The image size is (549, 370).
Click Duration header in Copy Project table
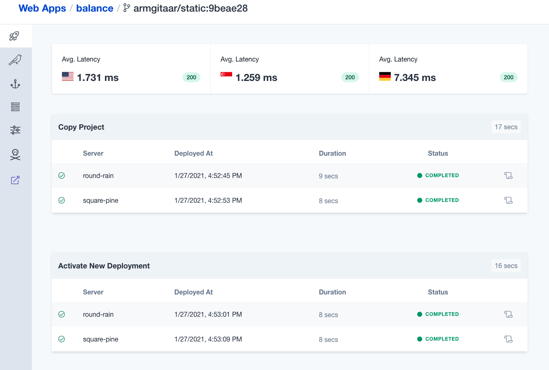pos(333,153)
